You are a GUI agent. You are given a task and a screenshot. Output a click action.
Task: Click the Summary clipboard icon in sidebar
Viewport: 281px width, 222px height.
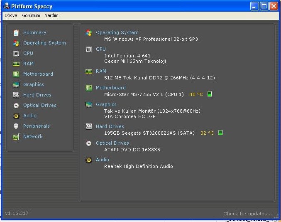pos(16,32)
